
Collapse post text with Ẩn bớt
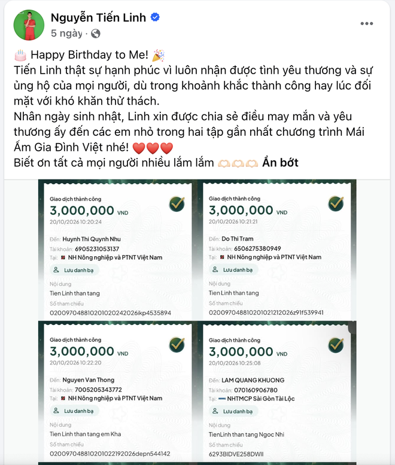pyautogui.click(x=280, y=163)
